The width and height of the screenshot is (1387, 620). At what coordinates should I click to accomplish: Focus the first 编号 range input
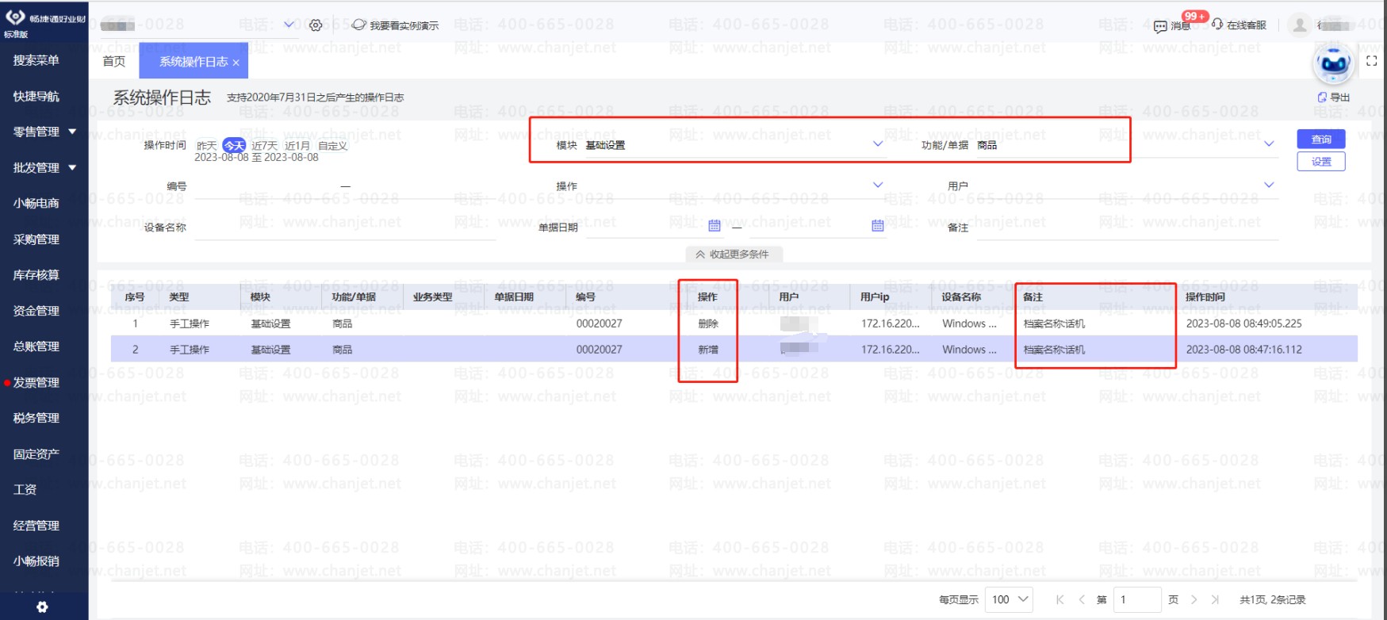(265, 186)
